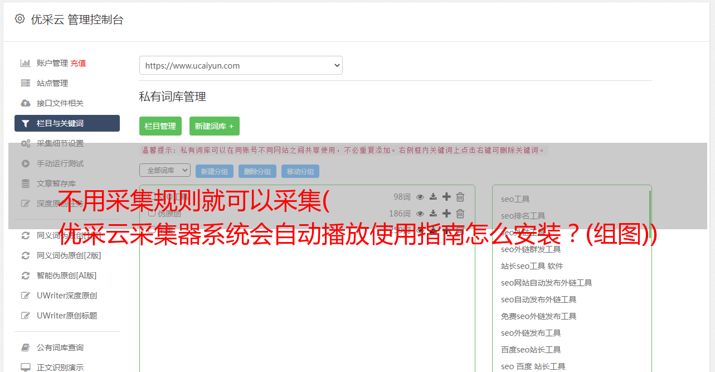This screenshot has height=372, width=715.
Task: Open the https://www.ucaiyun.com site dropdown
Action: click(241, 65)
